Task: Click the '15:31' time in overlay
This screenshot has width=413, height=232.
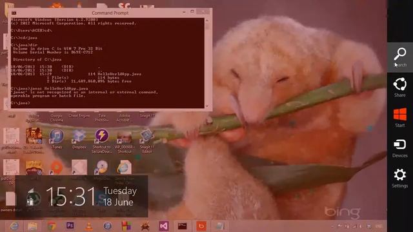Action: 70,196
